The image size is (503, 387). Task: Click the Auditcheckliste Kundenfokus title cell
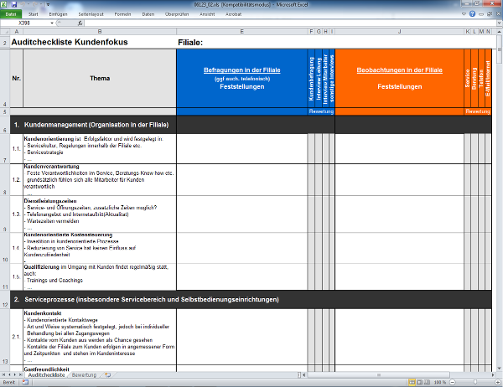(70, 42)
